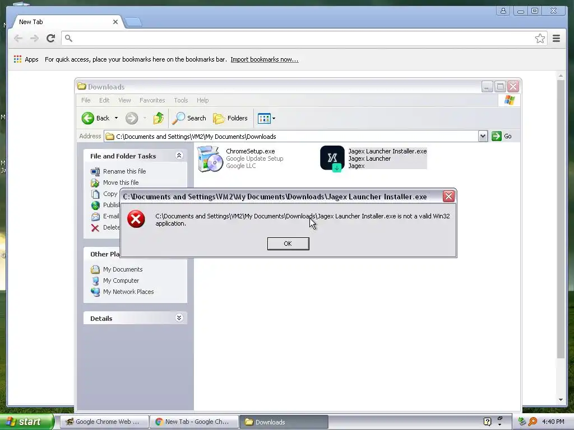Image resolution: width=574 pixels, height=430 pixels.
Task: Click Rename this file task
Action: (124, 171)
